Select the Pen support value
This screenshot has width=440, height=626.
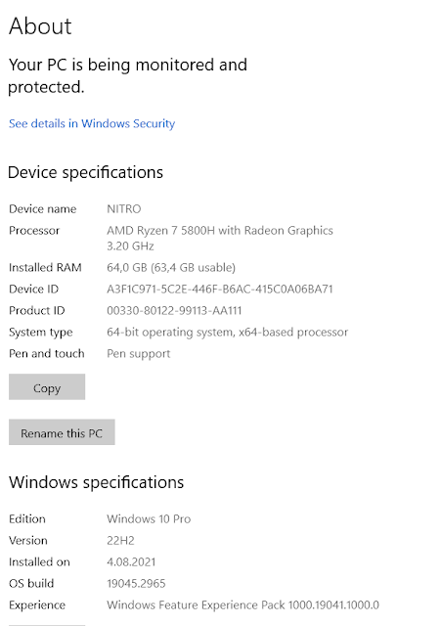pyautogui.click(x=139, y=354)
